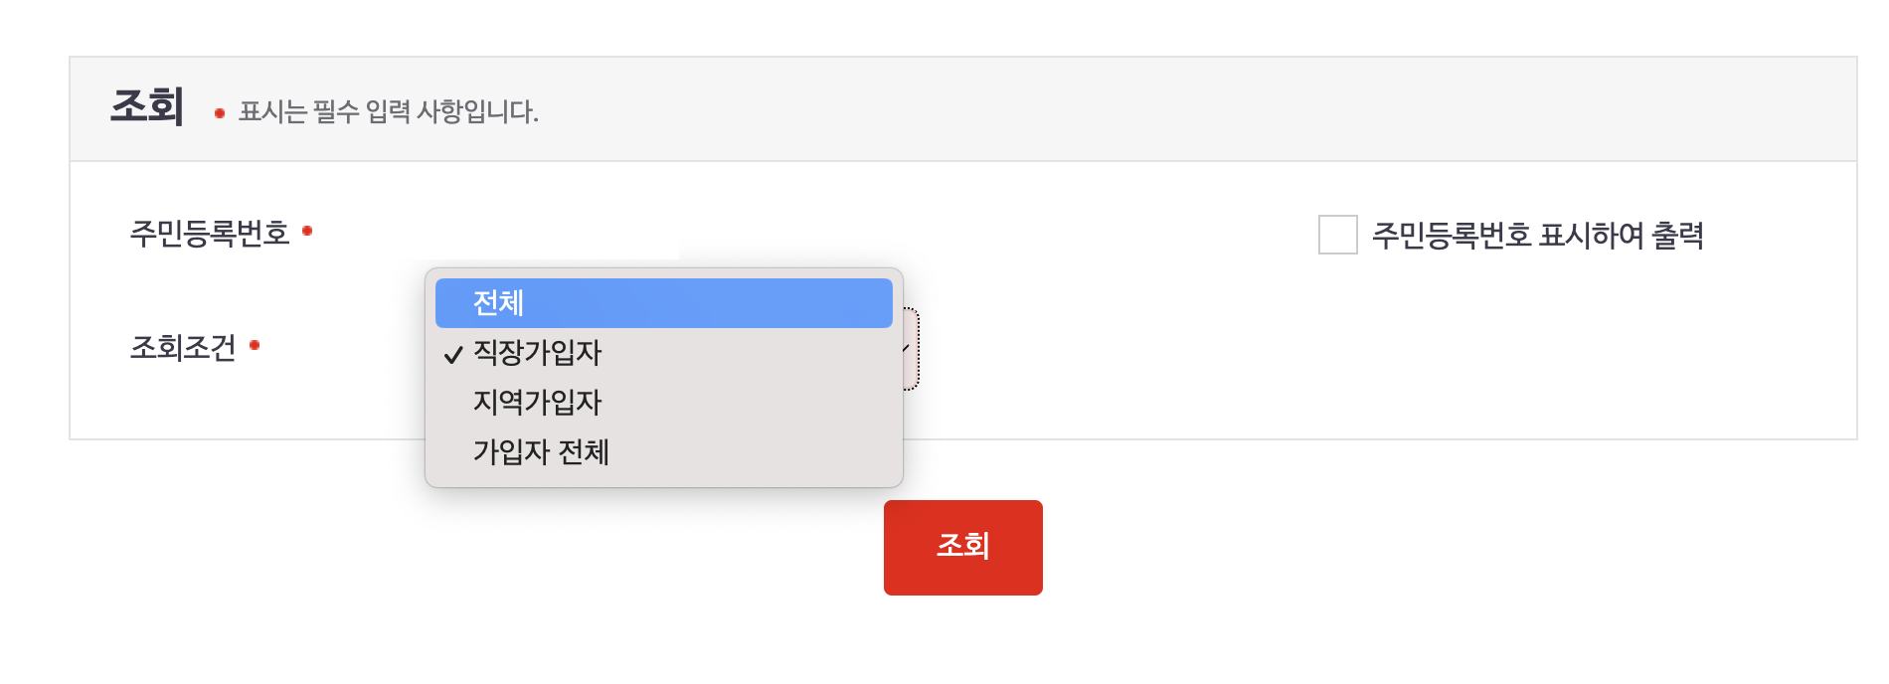
Task: Click the red dot beside 조회조건
Action: coord(257,347)
